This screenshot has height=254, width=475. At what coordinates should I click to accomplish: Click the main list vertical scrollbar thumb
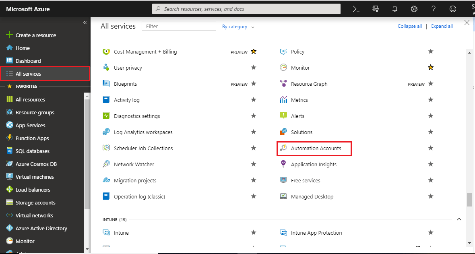pos(469,199)
